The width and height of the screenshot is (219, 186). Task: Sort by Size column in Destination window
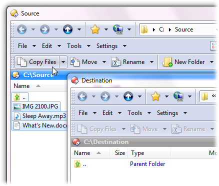click(x=119, y=153)
